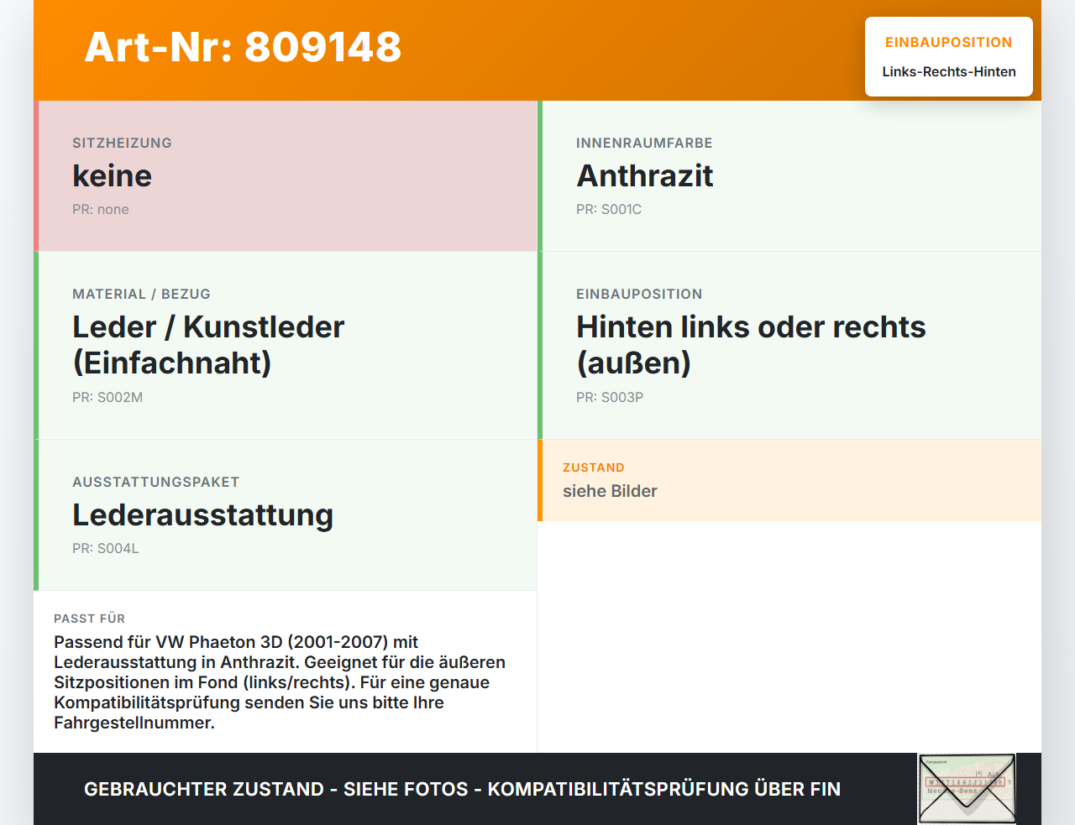Select the Innenraumfarbe Anthrazit card

[x=789, y=176]
